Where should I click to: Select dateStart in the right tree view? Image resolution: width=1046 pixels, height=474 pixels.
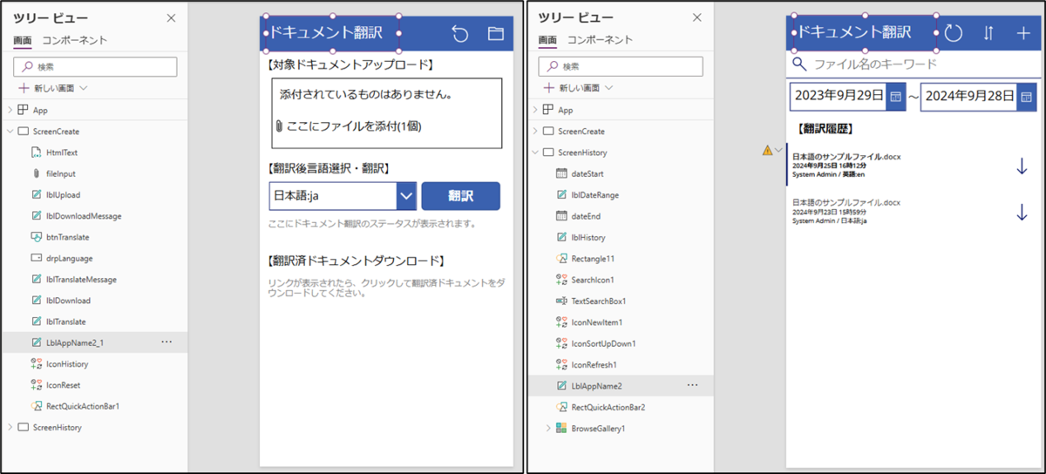tap(588, 174)
